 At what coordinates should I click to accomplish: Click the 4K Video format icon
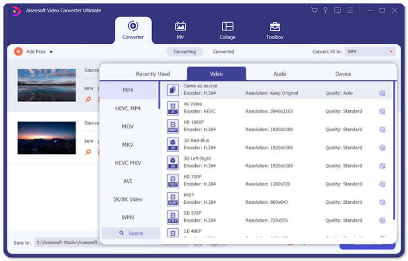[x=173, y=108]
